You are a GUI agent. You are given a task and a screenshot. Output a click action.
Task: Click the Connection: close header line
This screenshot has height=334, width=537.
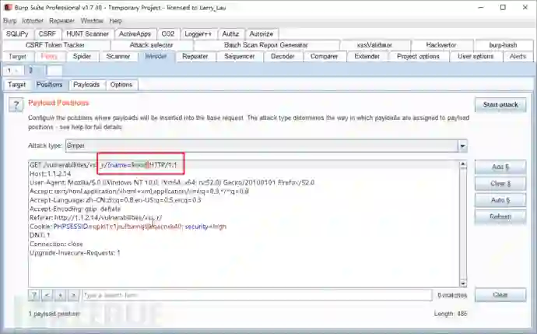click(x=56, y=244)
